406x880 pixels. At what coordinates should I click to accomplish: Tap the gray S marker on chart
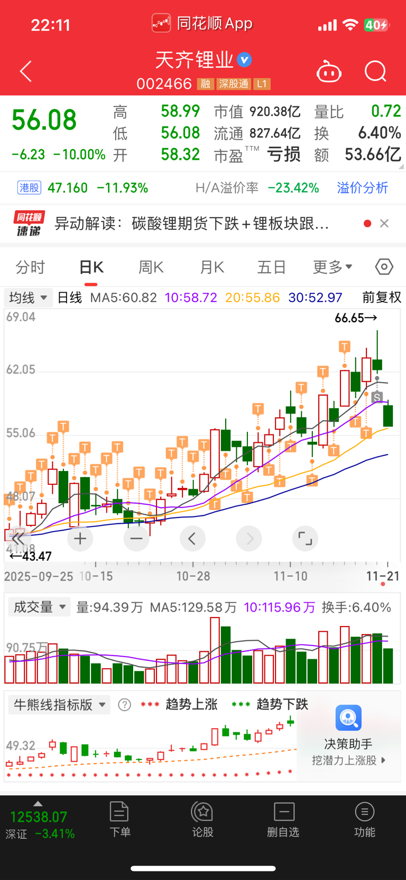(377, 397)
